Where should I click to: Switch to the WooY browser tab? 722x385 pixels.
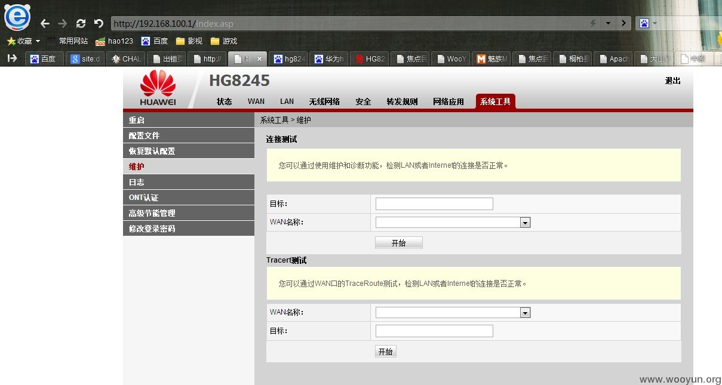451,58
